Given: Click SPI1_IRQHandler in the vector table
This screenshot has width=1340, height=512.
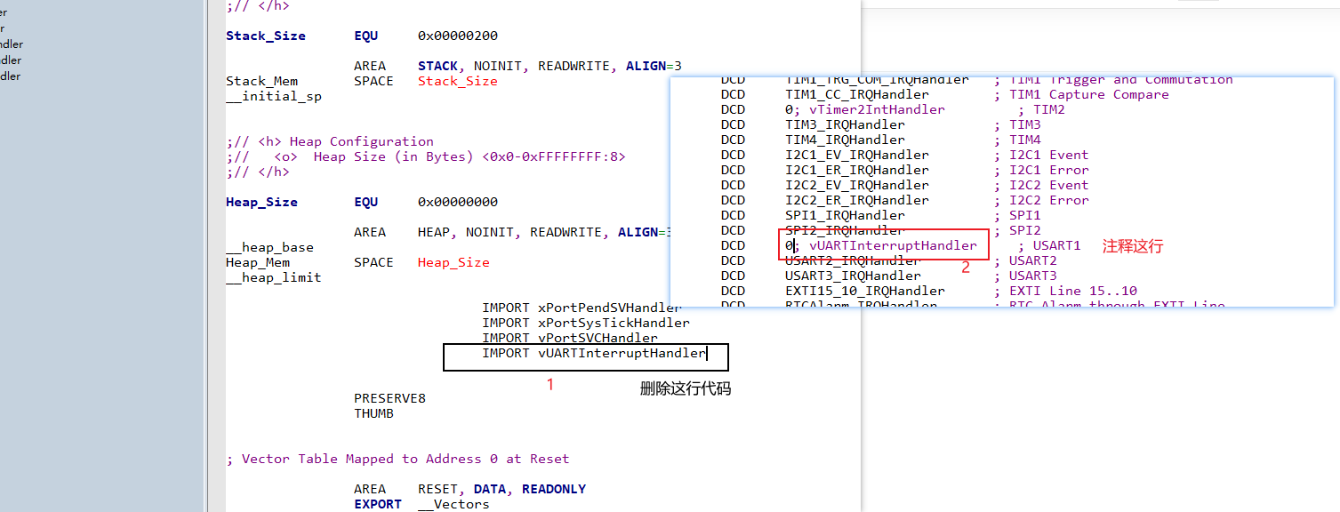Looking at the screenshot, I should tap(845, 216).
